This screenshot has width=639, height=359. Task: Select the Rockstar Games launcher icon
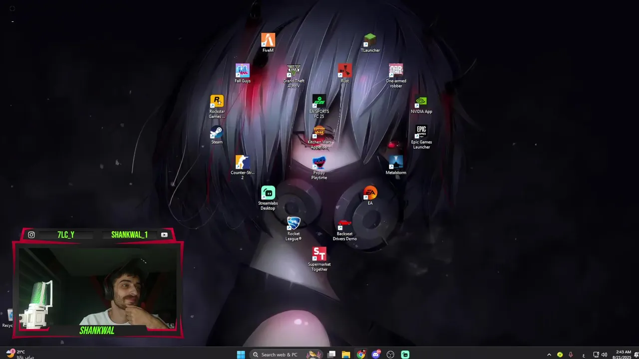point(217,107)
